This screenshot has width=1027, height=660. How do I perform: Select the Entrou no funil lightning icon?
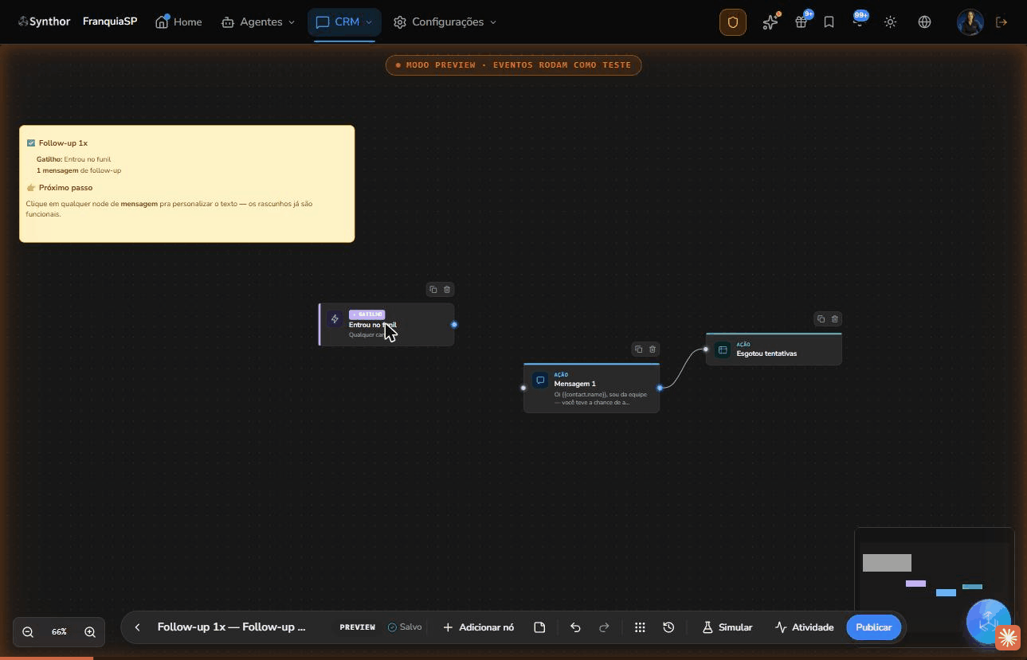335,319
